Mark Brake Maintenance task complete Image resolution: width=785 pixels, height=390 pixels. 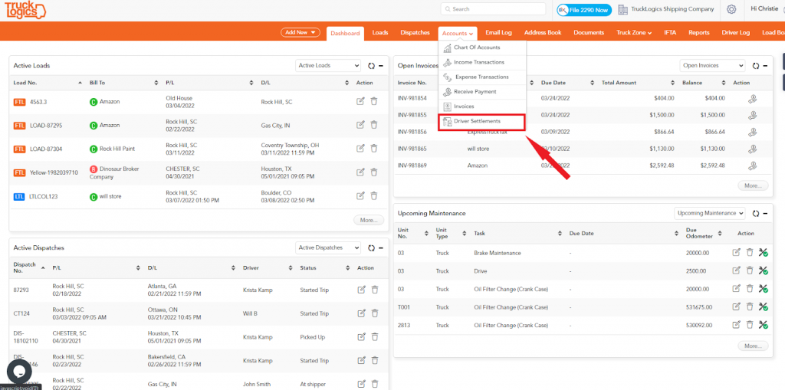pyautogui.click(x=763, y=253)
